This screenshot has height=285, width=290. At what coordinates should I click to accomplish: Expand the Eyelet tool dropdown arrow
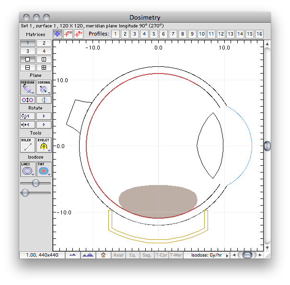[49, 150]
